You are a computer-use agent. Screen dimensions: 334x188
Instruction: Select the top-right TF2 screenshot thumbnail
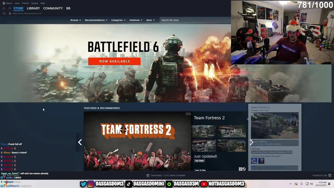pos(232,131)
